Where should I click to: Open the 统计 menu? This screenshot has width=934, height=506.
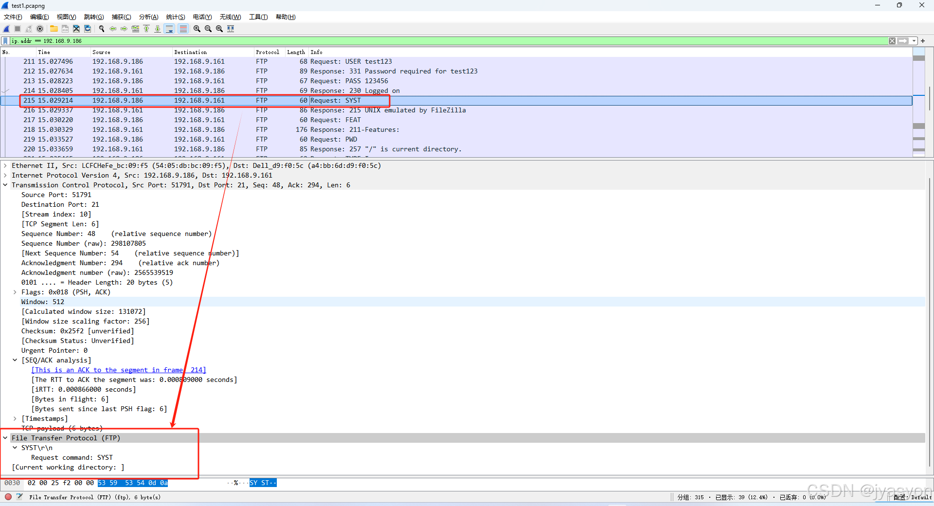pyautogui.click(x=175, y=17)
